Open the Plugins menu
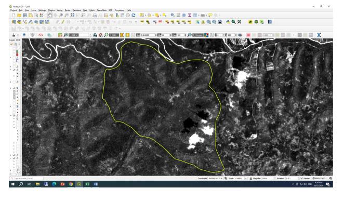Screen dimensions: 344x202 click(x=51, y=10)
